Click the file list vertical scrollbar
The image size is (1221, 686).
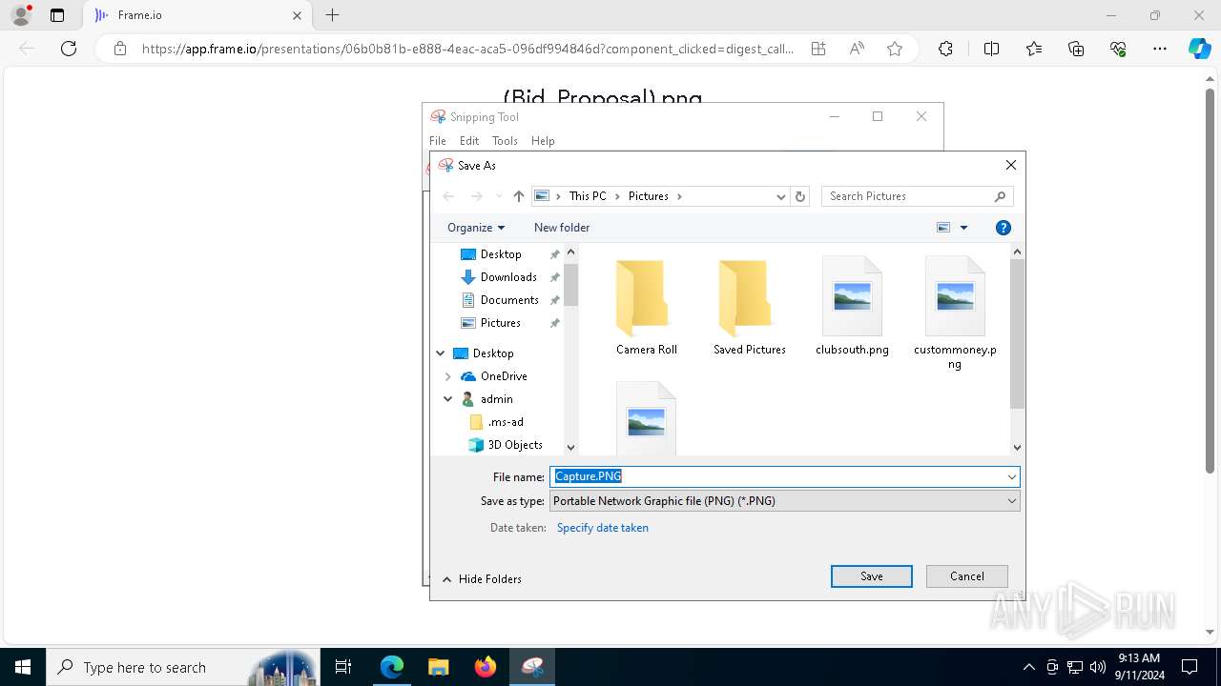pos(1017,333)
